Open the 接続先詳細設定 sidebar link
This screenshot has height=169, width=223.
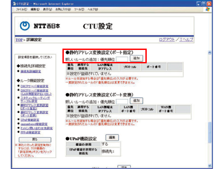tap(31, 71)
